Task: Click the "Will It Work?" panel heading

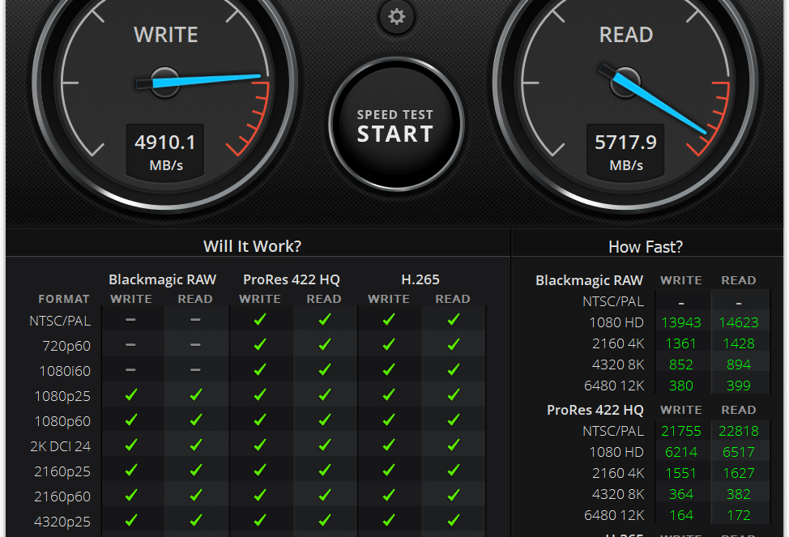Action: click(x=252, y=246)
